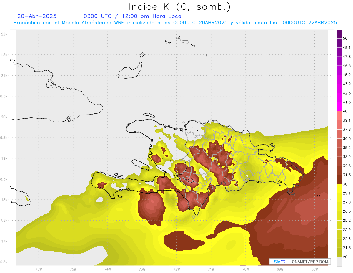Click the '33.9' legend value
The image size is (353, 273).
click(x=347, y=157)
